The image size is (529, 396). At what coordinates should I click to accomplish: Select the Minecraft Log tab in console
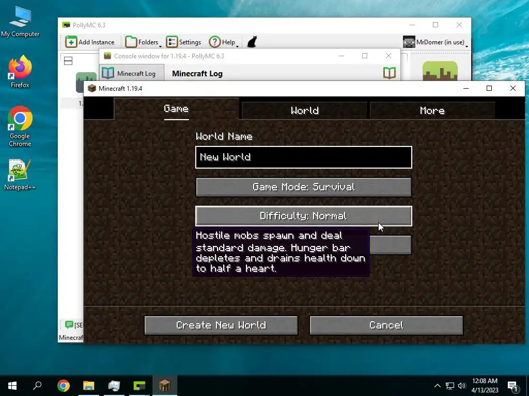pyautogui.click(x=132, y=73)
